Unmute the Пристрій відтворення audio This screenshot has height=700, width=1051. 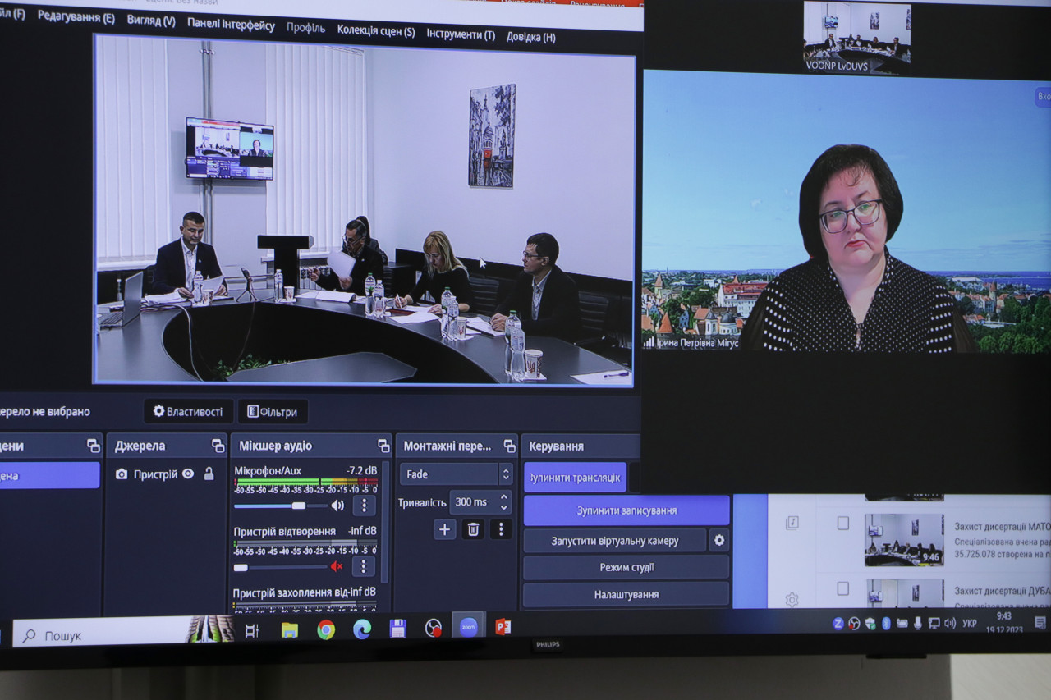336,566
